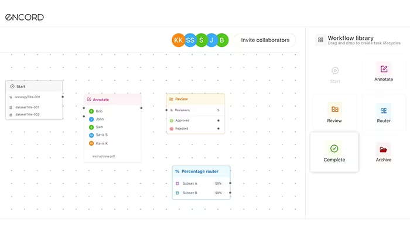The height and width of the screenshot is (234, 410).
Task: Select the Router icon in Workflow library
Action: click(x=384, y=111)
